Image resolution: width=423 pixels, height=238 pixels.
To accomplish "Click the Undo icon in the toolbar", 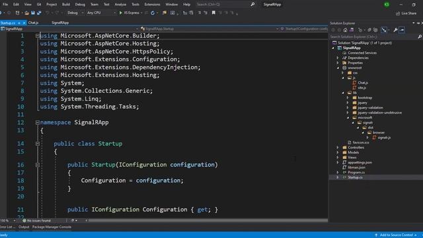I will coord(48,13).
